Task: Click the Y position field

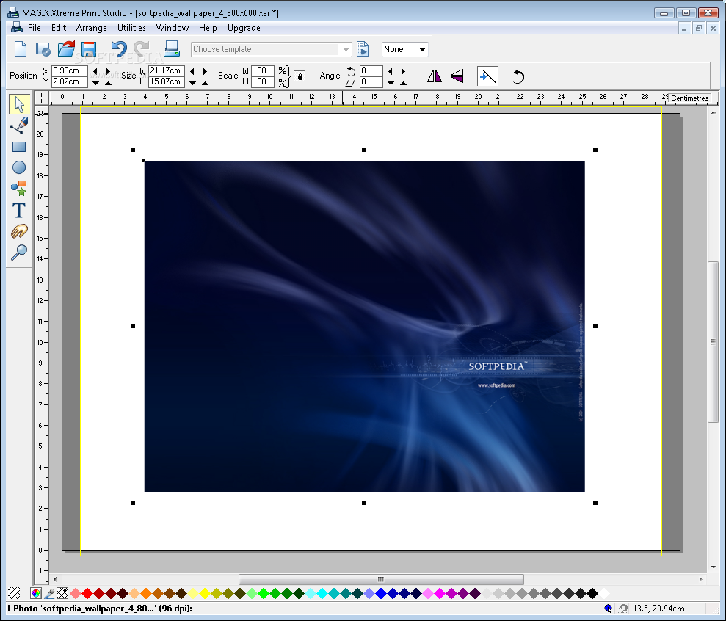Action: pyautogui.click(x=70, y=81)
